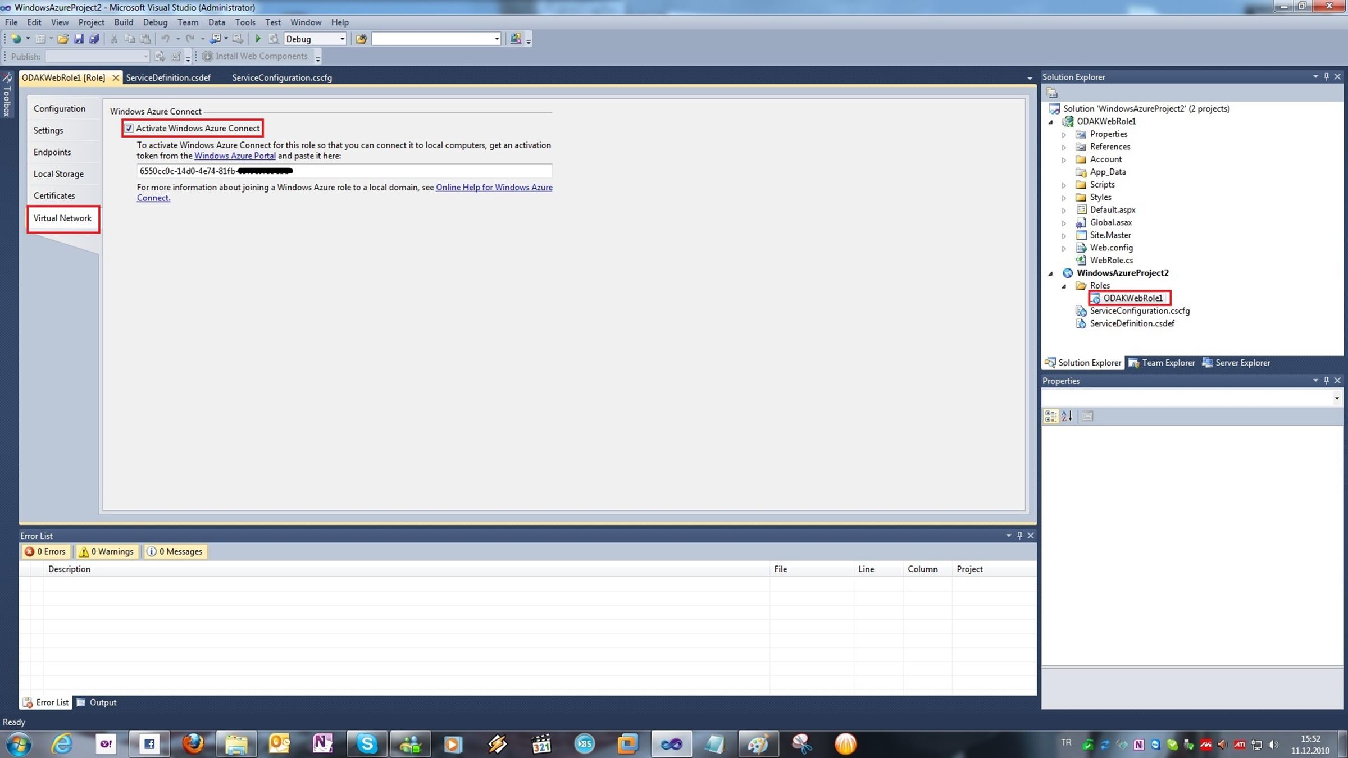The height and width of the screenshot is (758, 1348).
Task: Open Outlook from the taskbar
Action: [x=279, y=744]
